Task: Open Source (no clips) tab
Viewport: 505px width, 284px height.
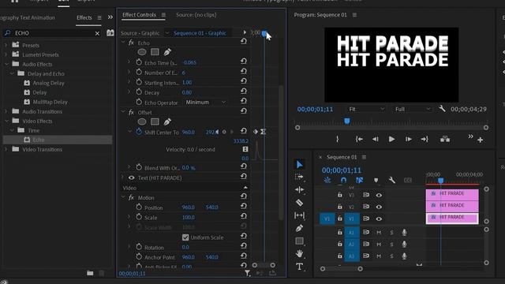Action: pos(196,15)
